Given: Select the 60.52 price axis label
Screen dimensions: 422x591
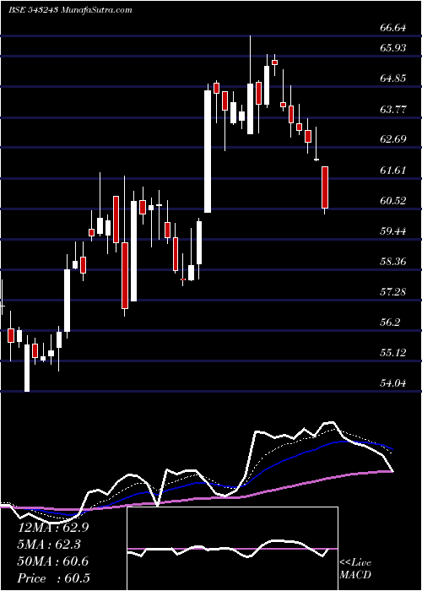Looking at the screenshot, I should coord(393,201).
